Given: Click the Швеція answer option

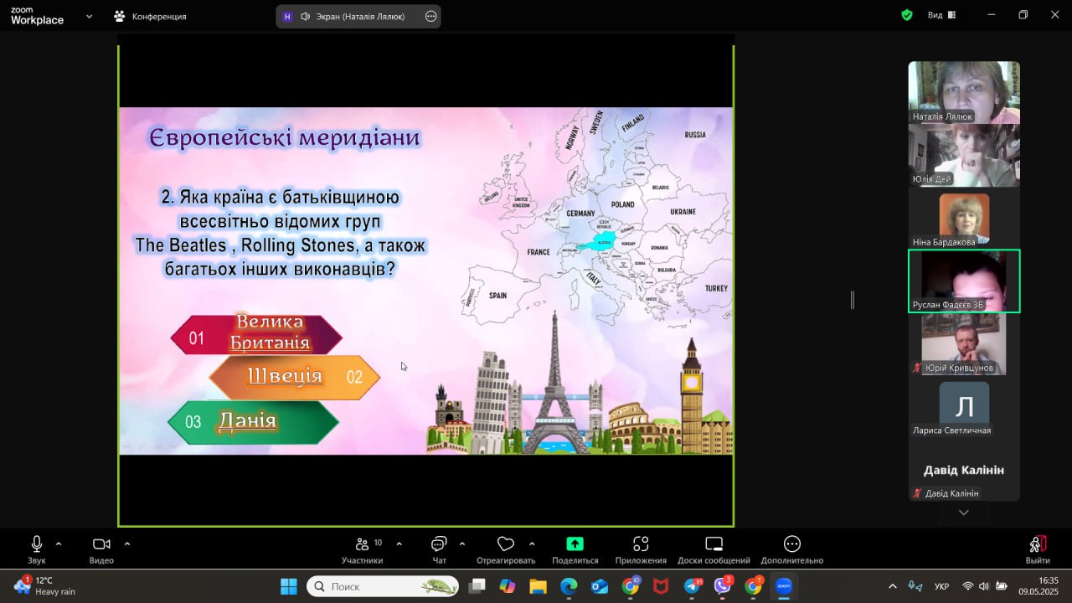Looking at the screenshot, I should click(x=294, y=377).
